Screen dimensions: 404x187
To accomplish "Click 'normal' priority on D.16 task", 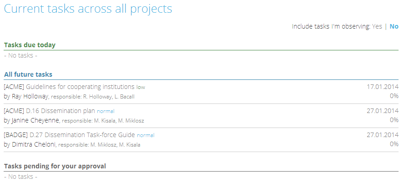I will point(105,111).
